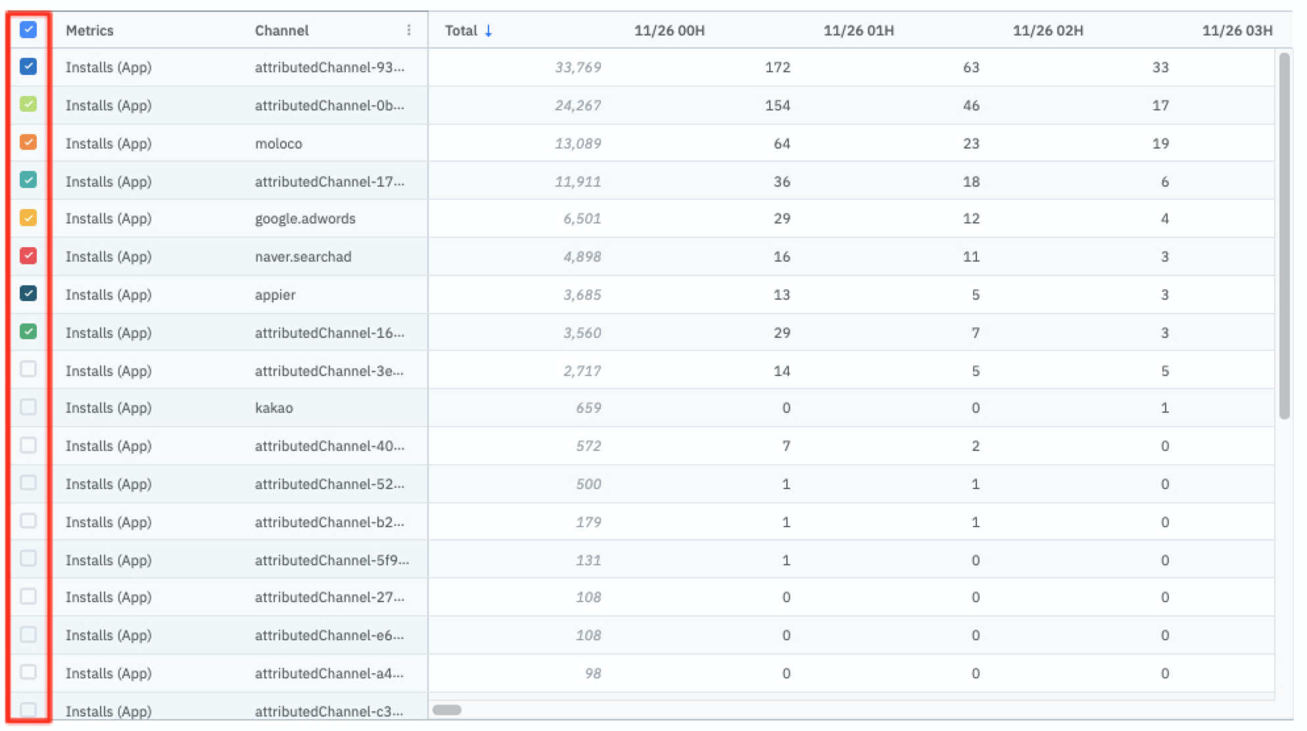1307x731 pixels.
Task: Click the Total sort descending arrow
Action: point(488,30)
